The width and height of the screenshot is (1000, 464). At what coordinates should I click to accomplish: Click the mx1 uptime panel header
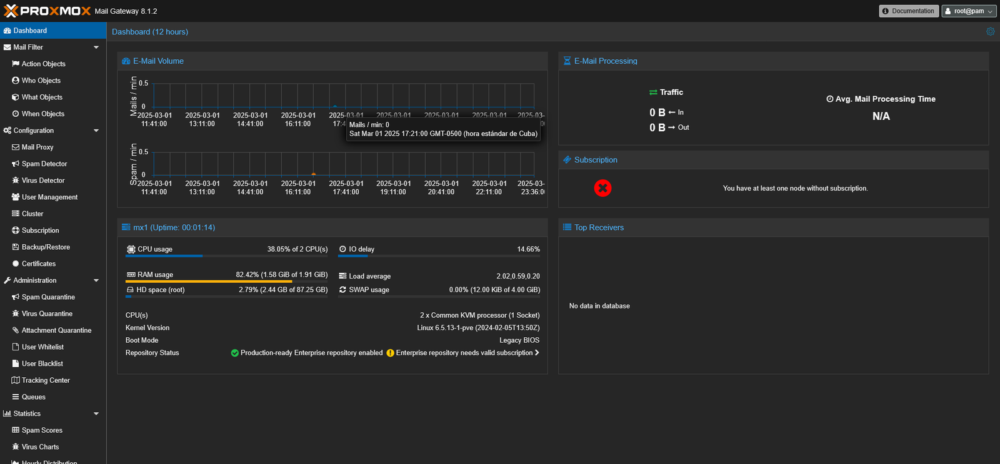coord(332,227)
